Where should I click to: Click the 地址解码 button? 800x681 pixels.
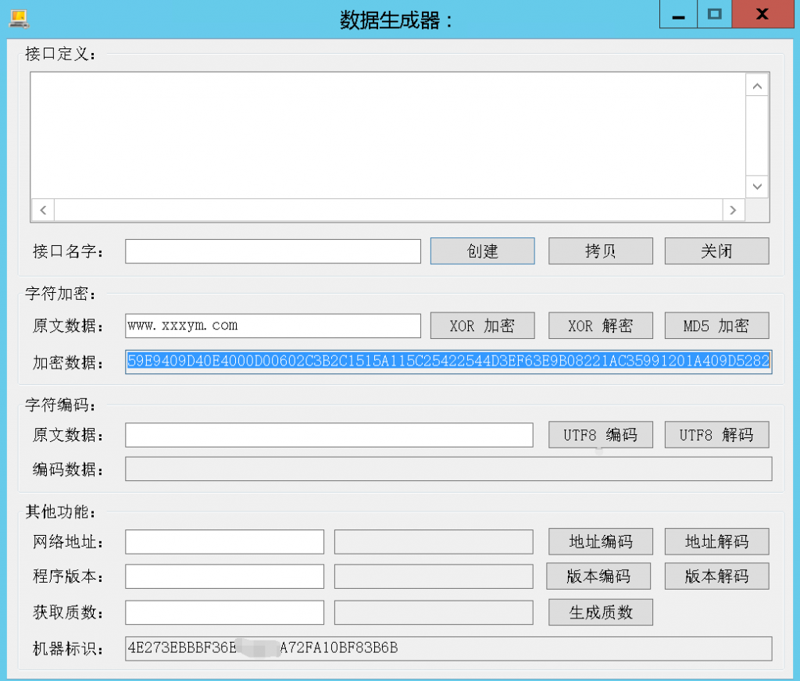point(717,541)
